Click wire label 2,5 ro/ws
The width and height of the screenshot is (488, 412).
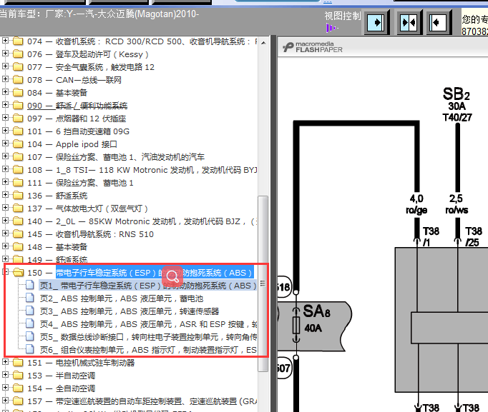pos(457,204)
